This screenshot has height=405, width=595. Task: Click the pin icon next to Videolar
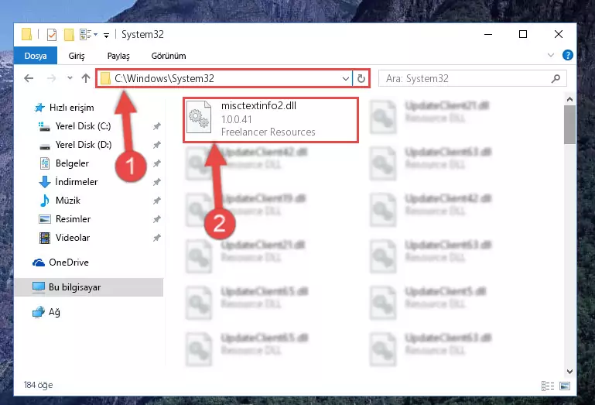tap(157, 238)
